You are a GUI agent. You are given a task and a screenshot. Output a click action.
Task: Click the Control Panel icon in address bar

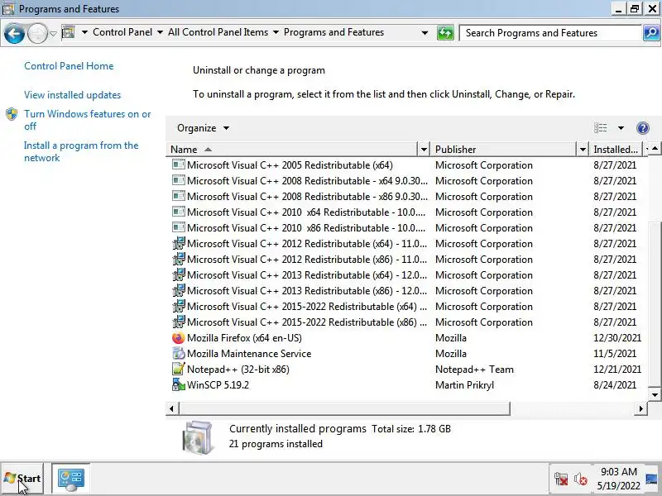tap(69, 32)
